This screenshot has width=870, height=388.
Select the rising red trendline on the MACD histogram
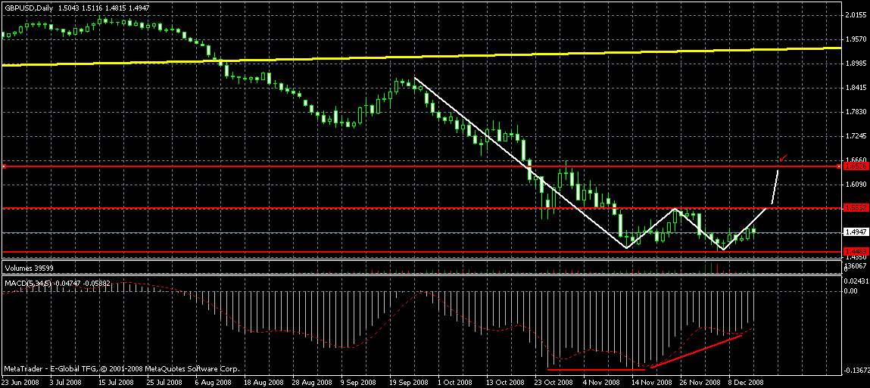[697, 351]
